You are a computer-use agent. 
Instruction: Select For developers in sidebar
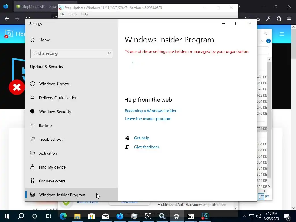tap(52, 181)
